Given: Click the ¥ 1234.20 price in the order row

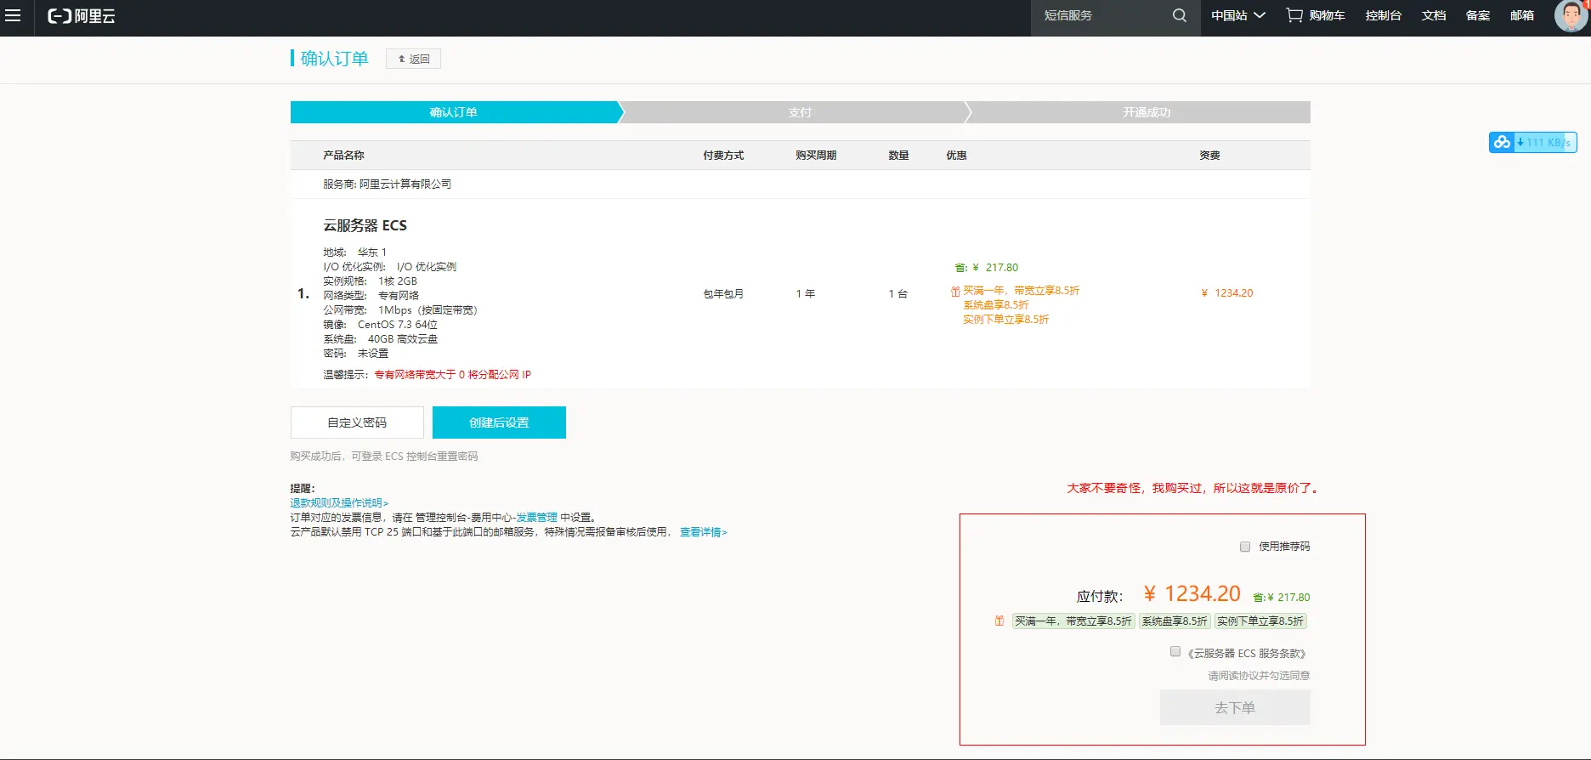Looking at the screenshot, I should click(1227, 293).
